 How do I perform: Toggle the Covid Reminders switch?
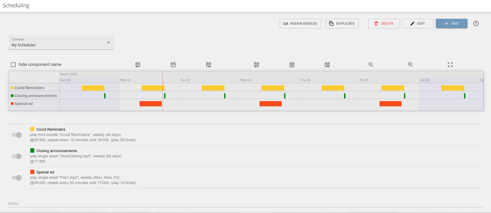point(17,135)
